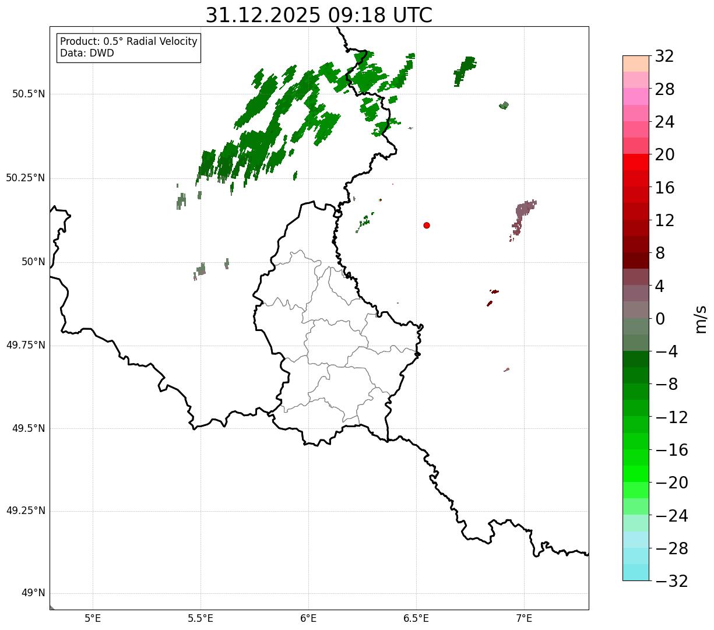Click the colorbar value −32
714x630 pixels.
click(x=672, y=581)
